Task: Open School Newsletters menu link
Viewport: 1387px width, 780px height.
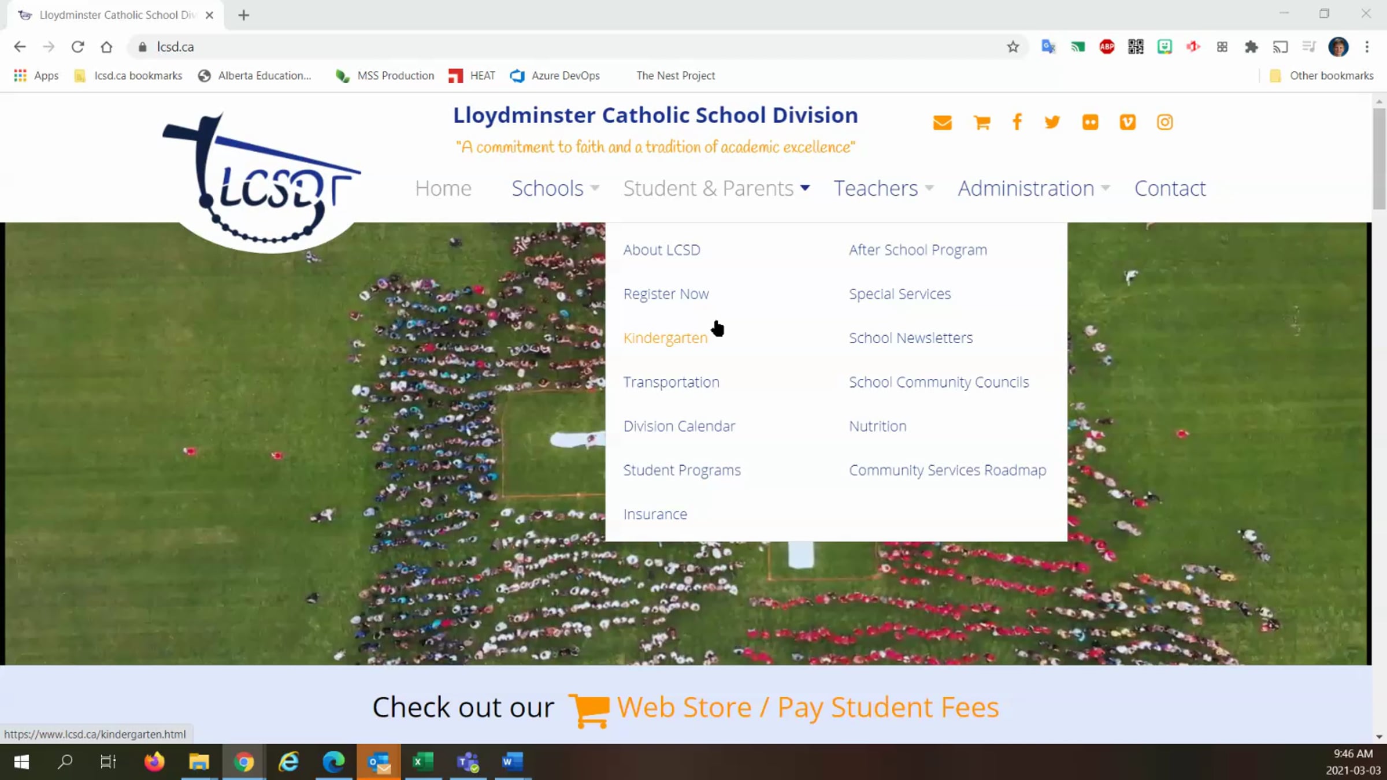Action: click(911, 338)
